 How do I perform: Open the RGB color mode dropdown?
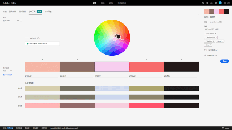click(x=7, y=71)
